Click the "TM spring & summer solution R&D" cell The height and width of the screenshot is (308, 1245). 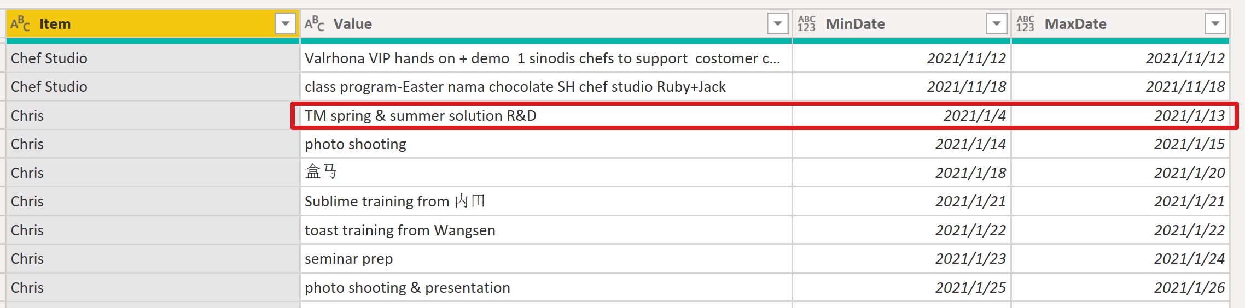420,116
